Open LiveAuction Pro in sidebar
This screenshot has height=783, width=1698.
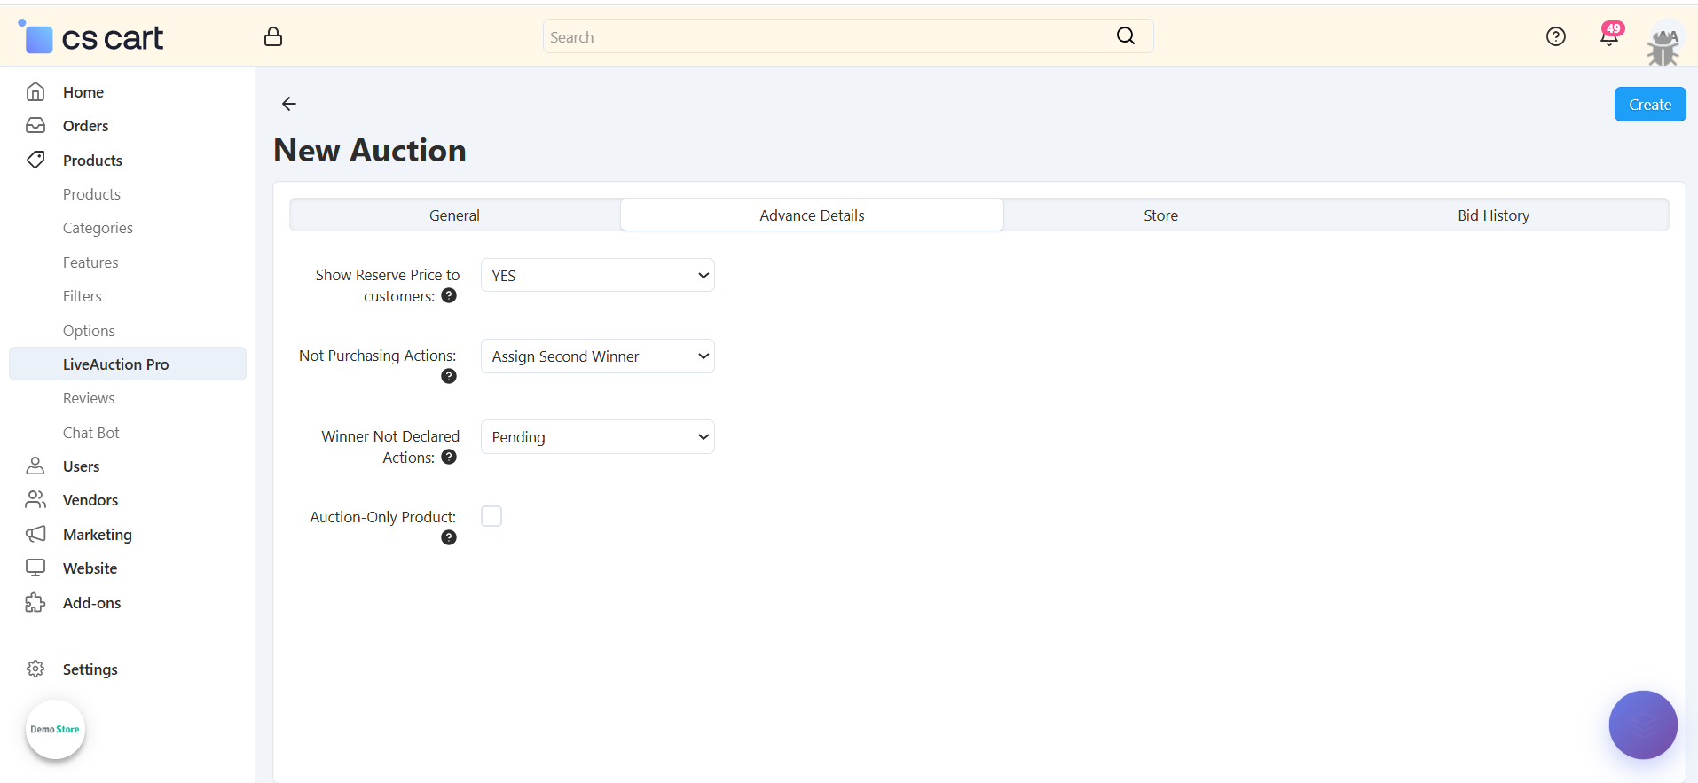point(115,364)
